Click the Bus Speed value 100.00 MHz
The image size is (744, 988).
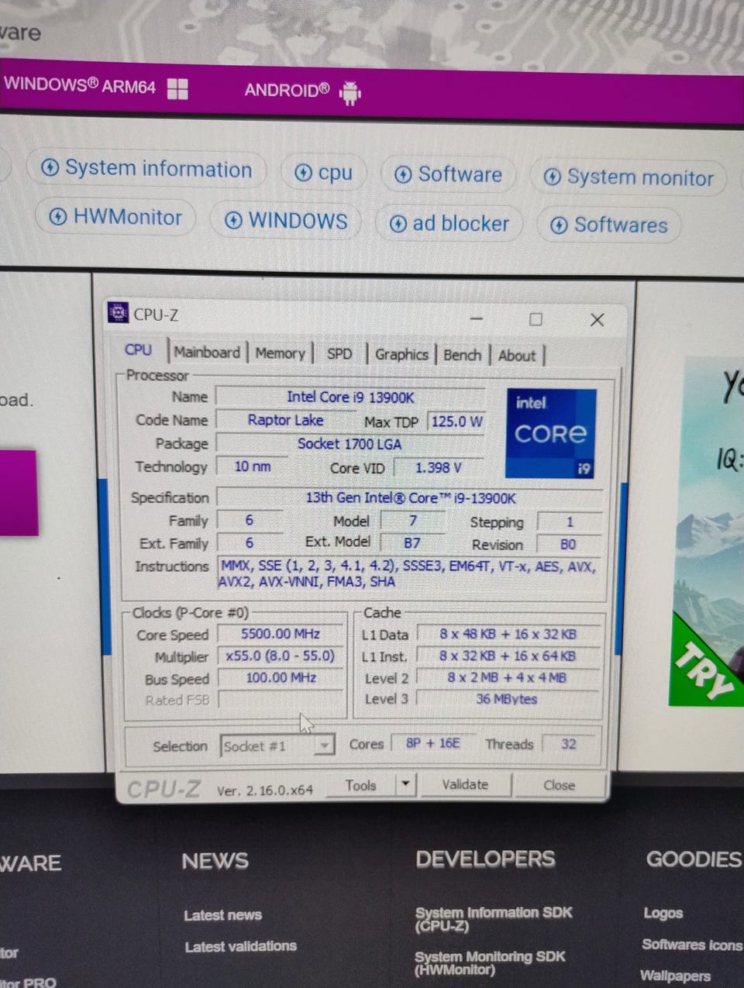280,677
